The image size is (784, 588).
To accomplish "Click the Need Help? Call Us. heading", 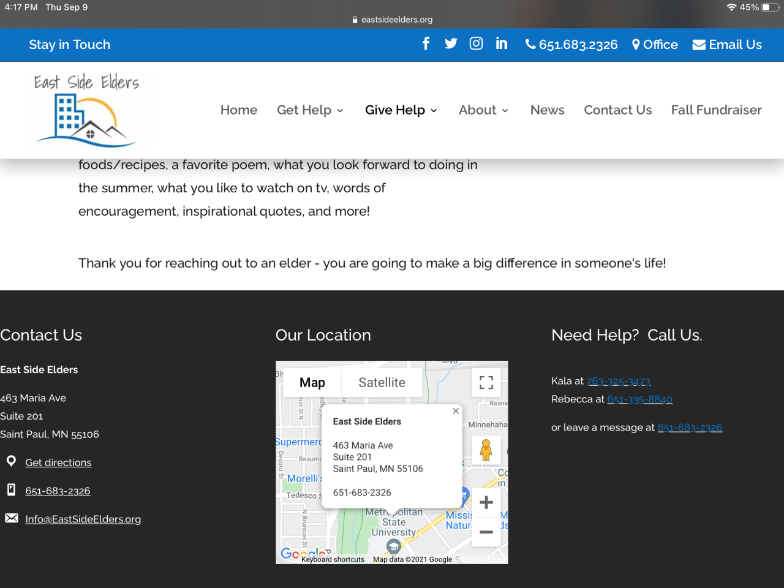I will pos(627,335).
